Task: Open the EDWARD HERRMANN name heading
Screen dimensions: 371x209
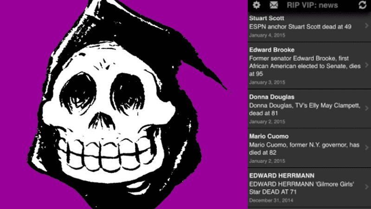Action: (x=282, y=176)
